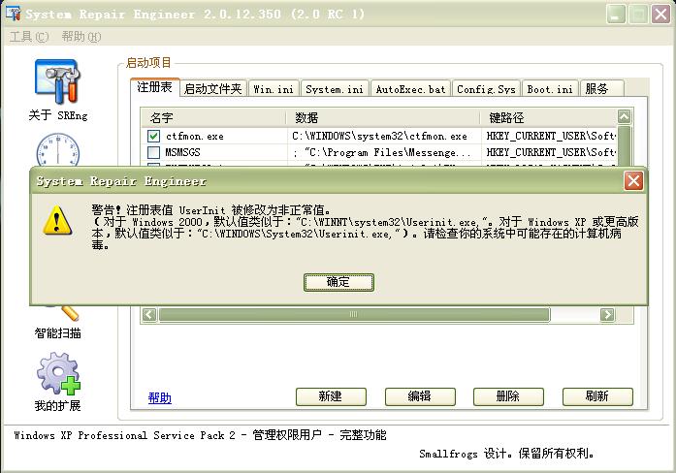This screenshot has width=676, height=473.
Task: Open the About SREng toolbox icon
Action: click(x=58, y=81)
